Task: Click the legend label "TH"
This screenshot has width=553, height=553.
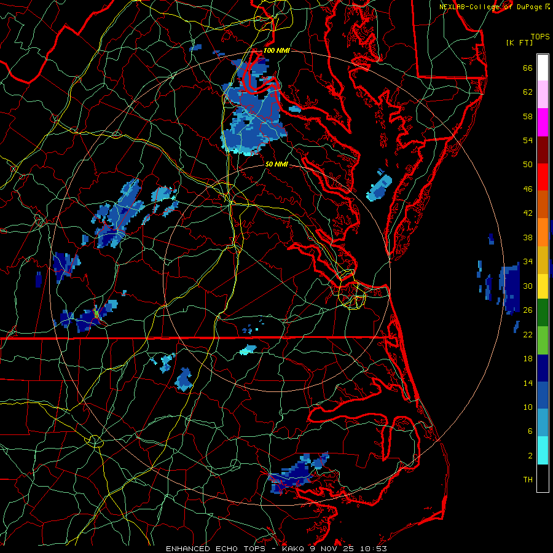Action: pos(528,480)
